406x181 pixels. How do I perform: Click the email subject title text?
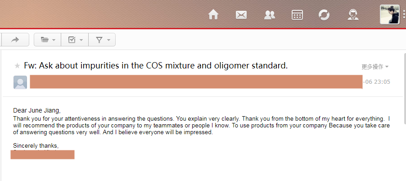(156, 66)
